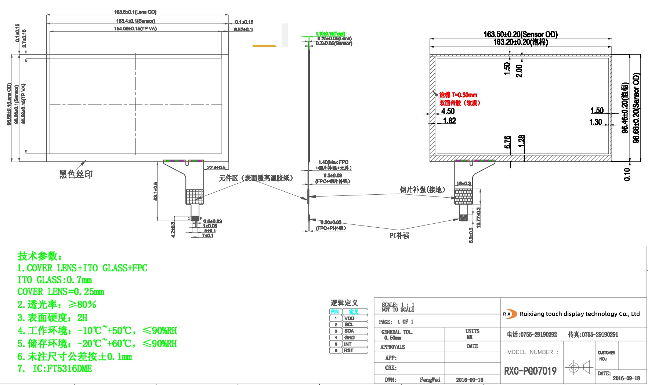Click the 逻辑定义 pin table title
This screenshot has height=385, width=648.
(344, 303)
